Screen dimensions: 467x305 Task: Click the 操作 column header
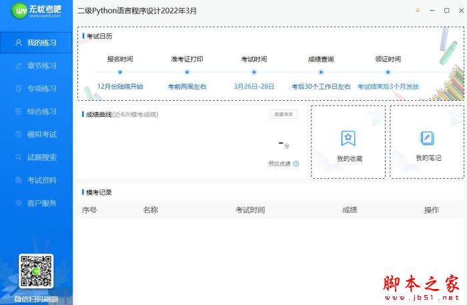tap(432, 210)
